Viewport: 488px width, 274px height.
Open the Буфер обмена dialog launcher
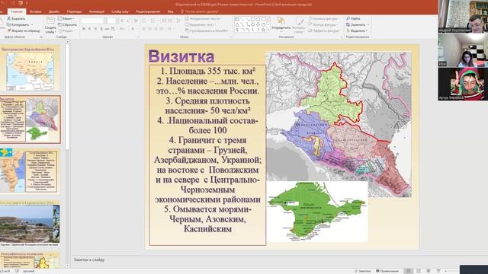click(41, 37)
